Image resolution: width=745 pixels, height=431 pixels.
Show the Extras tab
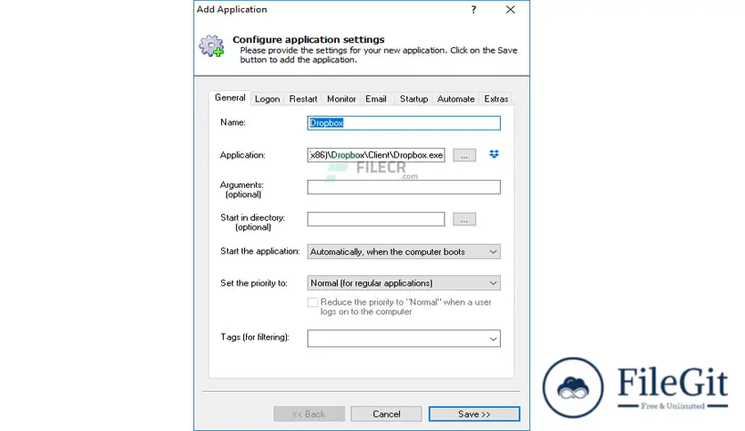coord(496,99)
